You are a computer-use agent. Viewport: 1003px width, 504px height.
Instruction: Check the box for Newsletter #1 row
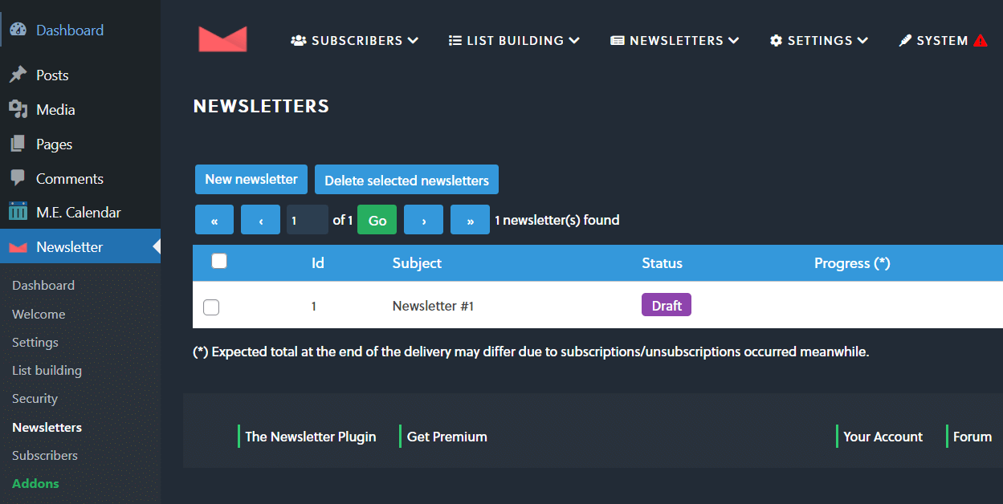pyautogui.click(x=211, y=307)
